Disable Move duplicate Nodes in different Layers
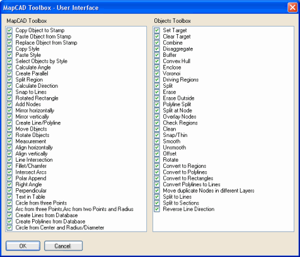 point(157,191)
